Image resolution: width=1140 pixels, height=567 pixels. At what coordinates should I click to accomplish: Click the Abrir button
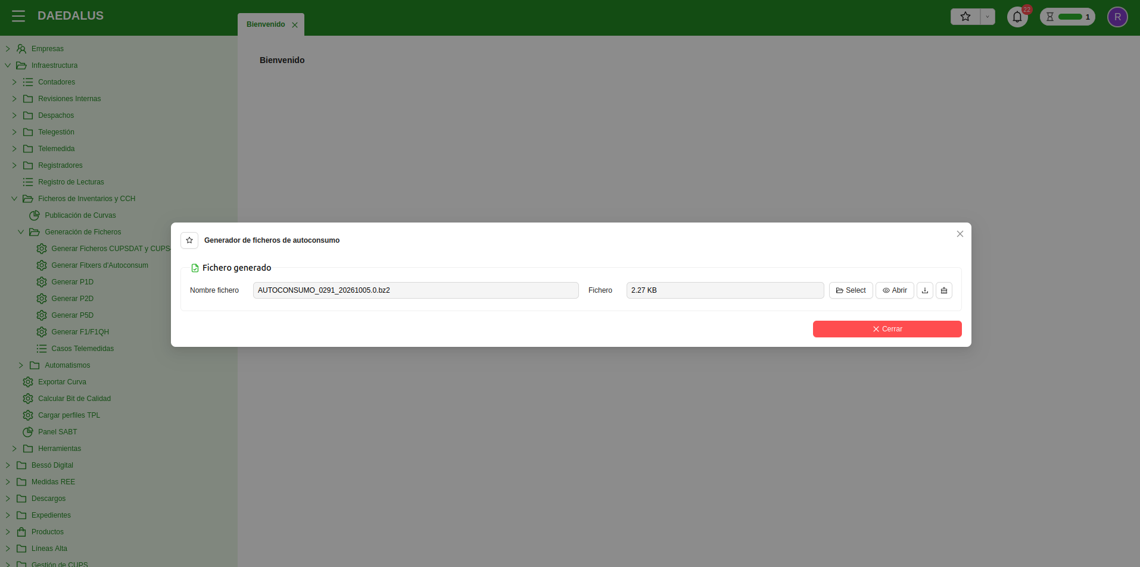tap(895, 290)
